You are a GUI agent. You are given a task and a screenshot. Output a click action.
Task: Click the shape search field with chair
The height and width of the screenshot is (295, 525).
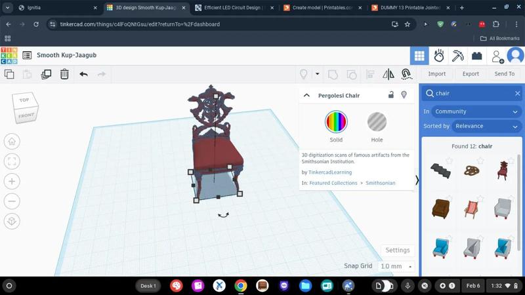pyautogui.click(x=472, y=93)
